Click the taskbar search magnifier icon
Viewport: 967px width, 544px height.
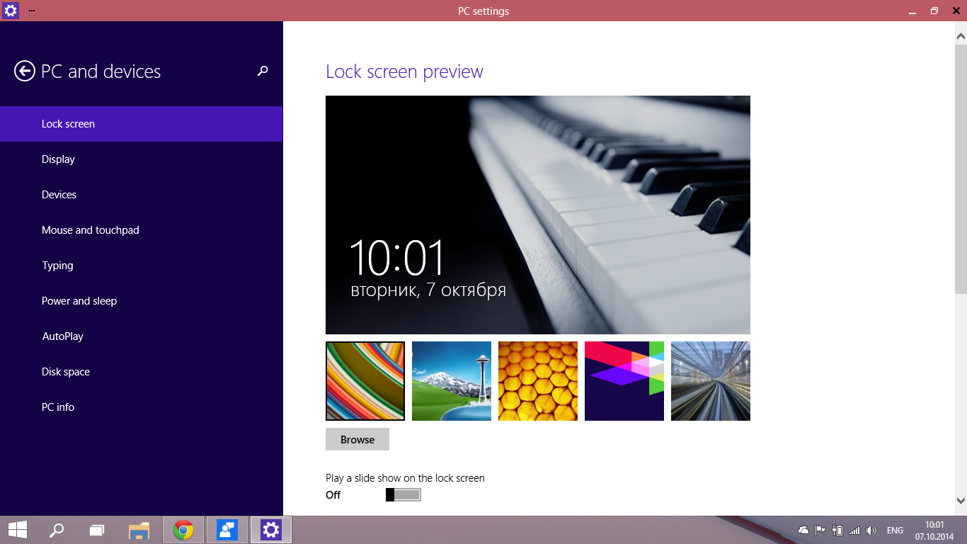57,530
